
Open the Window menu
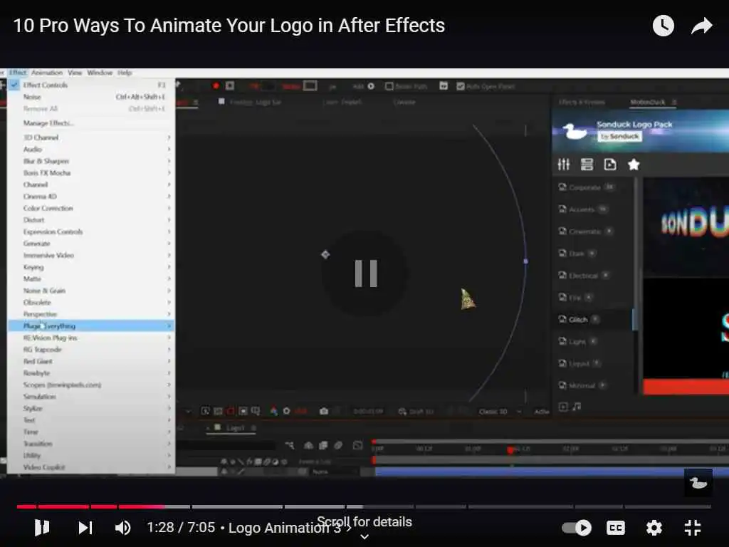click(100, 73)
